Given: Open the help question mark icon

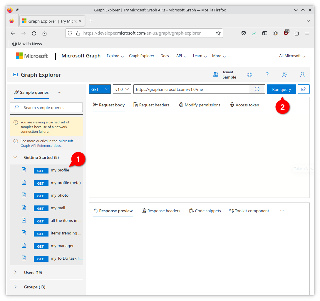Looking at the screenshot, I should tap(267, 75).
